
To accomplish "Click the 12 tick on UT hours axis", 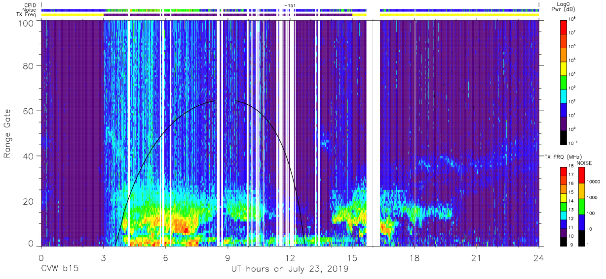I will 290,258.
